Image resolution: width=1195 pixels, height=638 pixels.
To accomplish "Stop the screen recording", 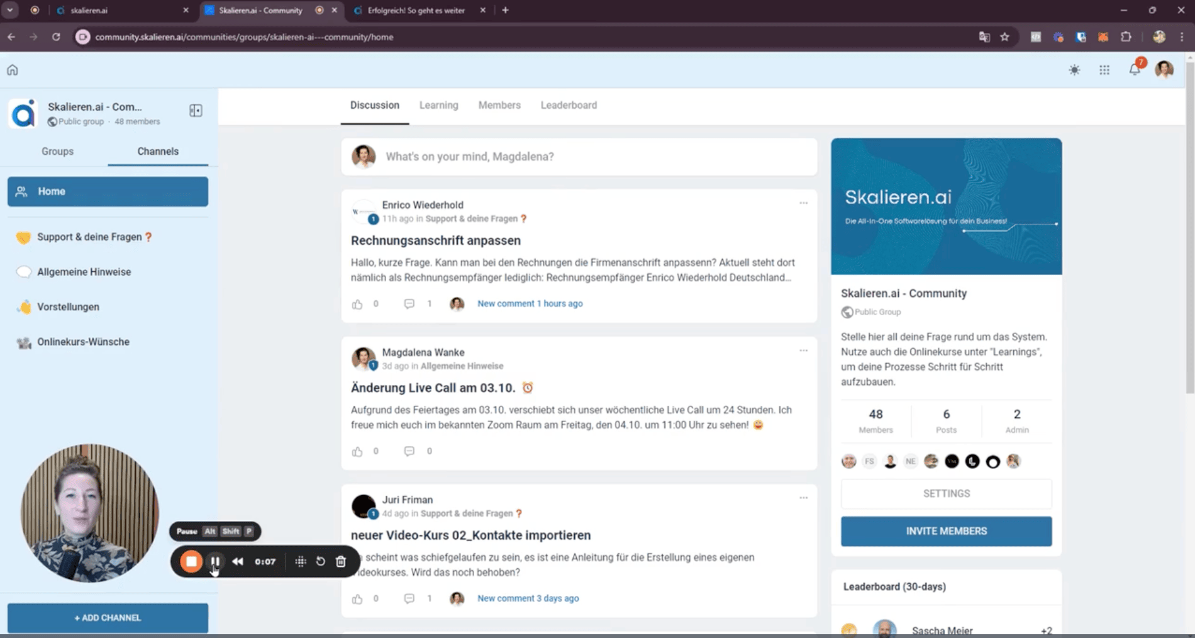I will coord(191,561).
